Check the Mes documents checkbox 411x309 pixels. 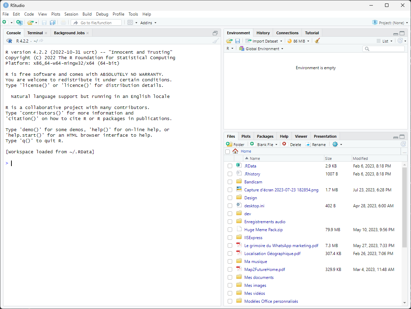[x=230, y=278]
